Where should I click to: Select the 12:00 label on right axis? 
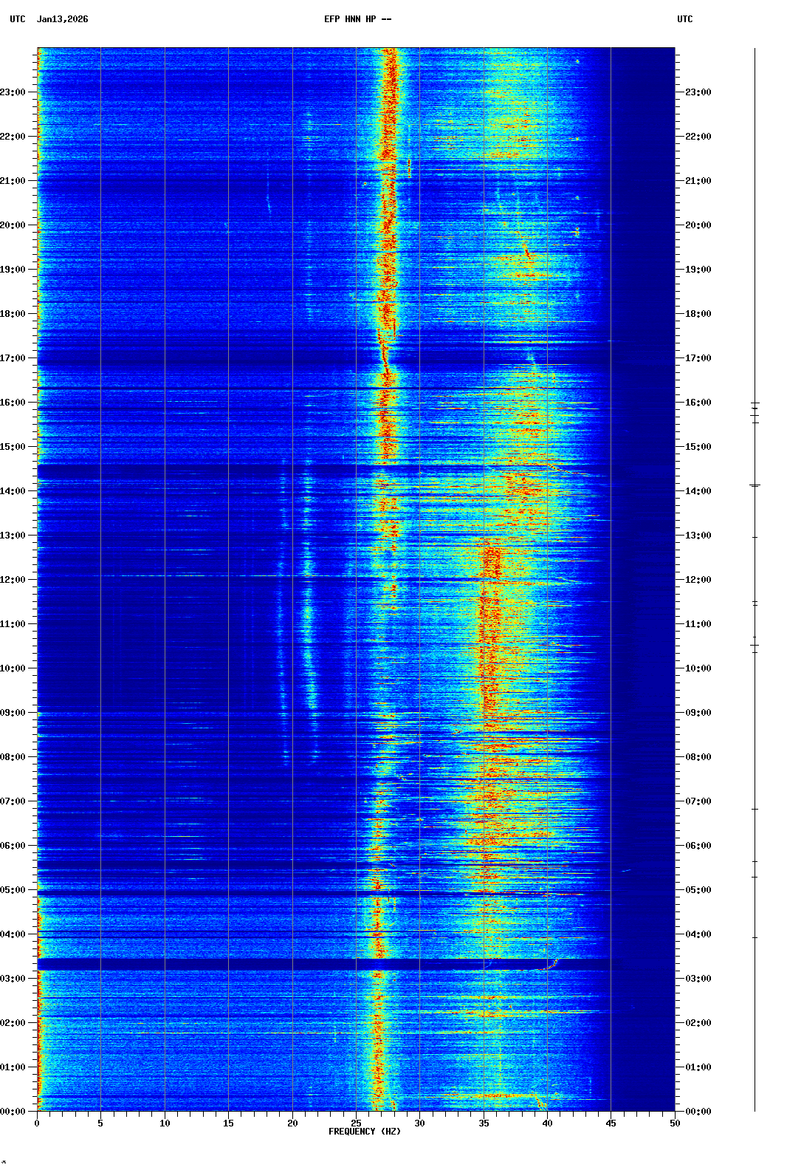tap(698, 580)
